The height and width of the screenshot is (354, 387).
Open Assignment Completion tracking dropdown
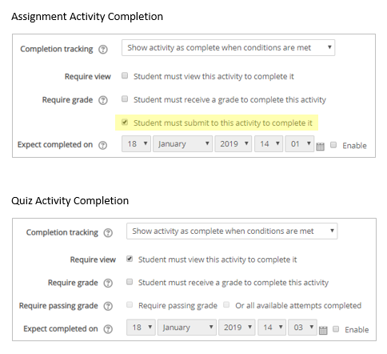[228, 48]
